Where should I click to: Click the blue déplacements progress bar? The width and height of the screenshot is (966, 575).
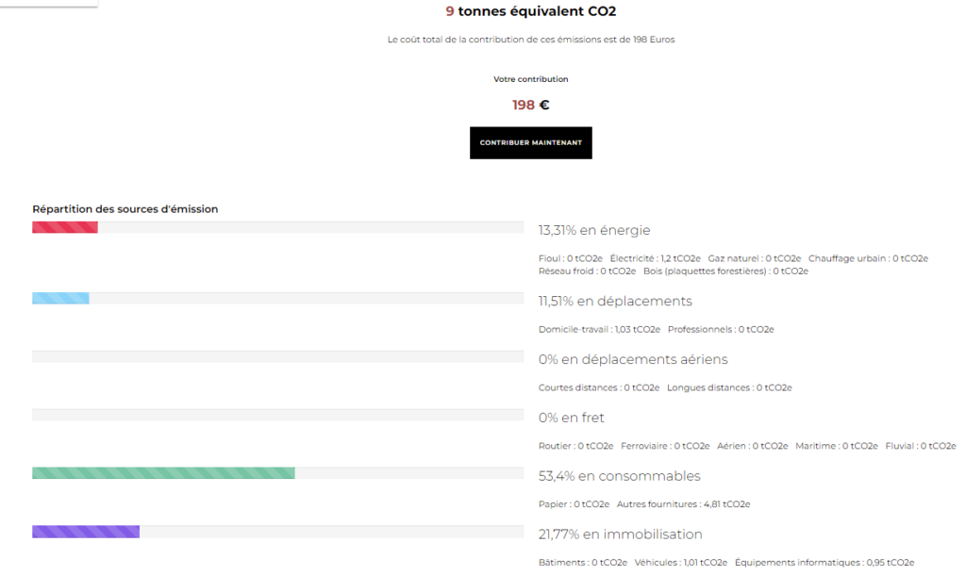(x=60, y=299)
